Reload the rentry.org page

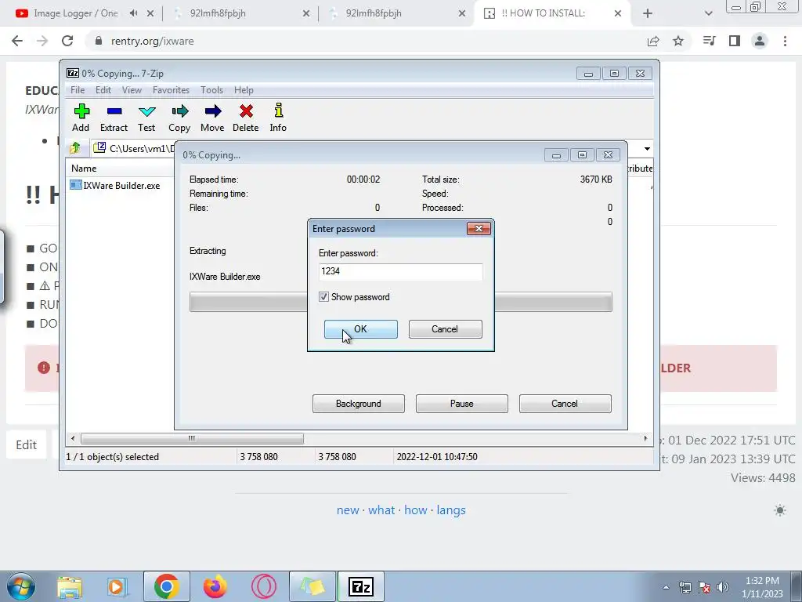click(x=67, y=41)
